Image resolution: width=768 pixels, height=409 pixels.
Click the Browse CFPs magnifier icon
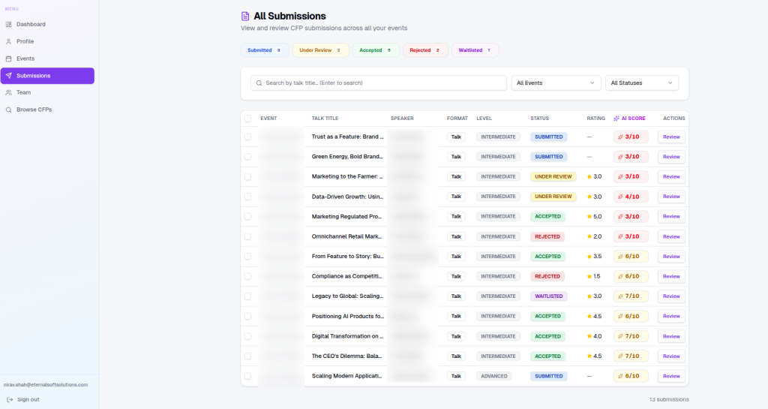pos(8,110)
